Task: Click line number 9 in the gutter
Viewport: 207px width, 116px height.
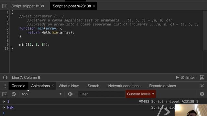Action: [7, 44]
